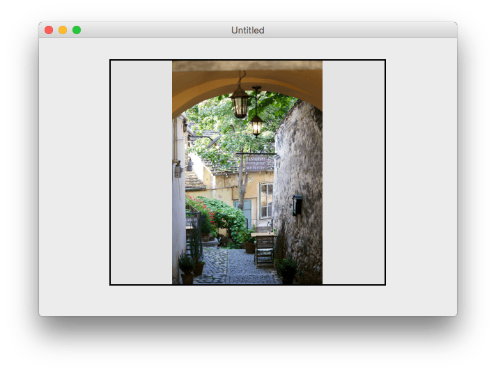Viewport: 496px width, 372px height.
Task: Click the alley photo in the image view
Action: click(247, 172)
